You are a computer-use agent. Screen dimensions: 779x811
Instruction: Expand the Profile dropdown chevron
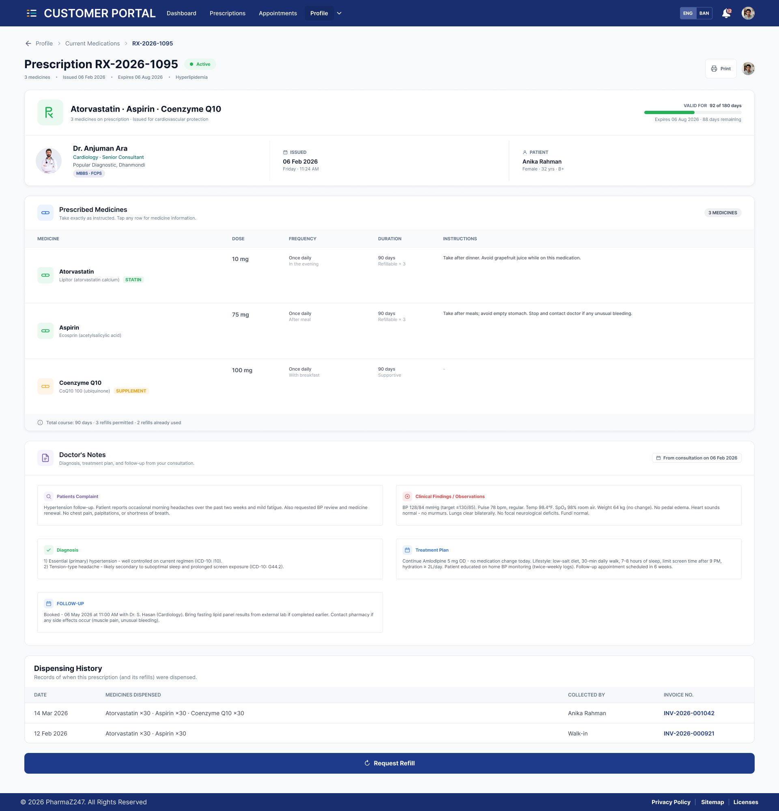(x=339, y=13)
